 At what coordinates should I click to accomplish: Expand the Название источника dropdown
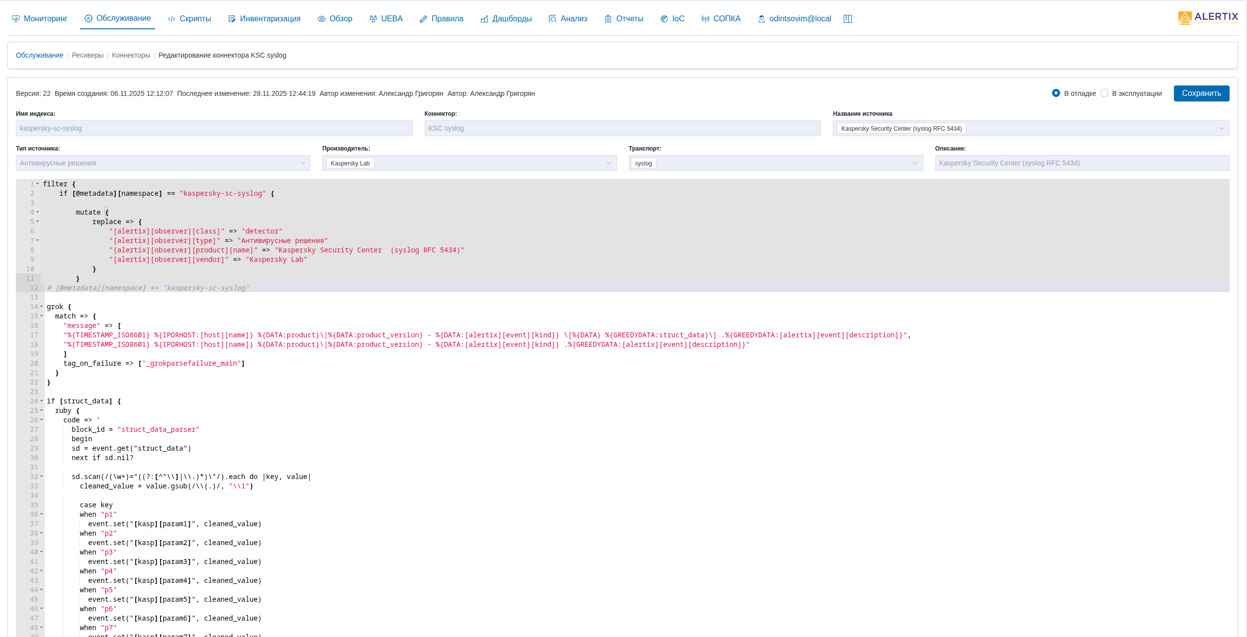[1221, 128]
